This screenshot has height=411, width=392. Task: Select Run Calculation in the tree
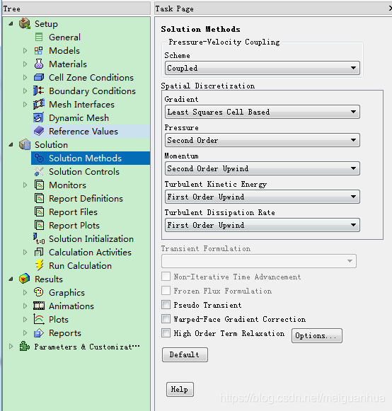(x=80, y=265)
